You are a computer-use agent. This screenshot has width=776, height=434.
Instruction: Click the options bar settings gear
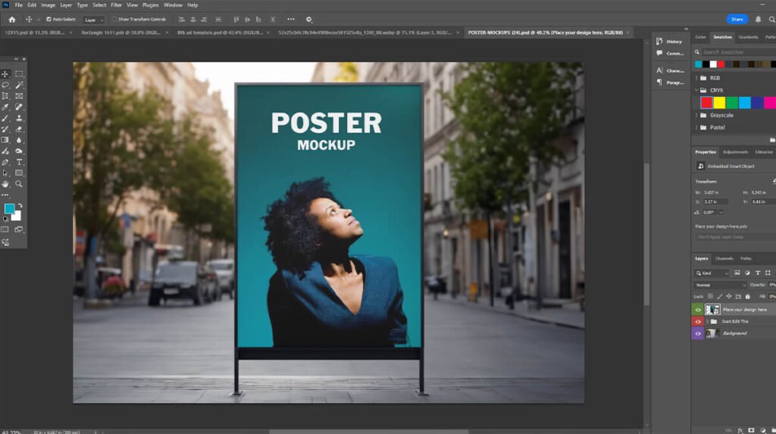(308, 19)
